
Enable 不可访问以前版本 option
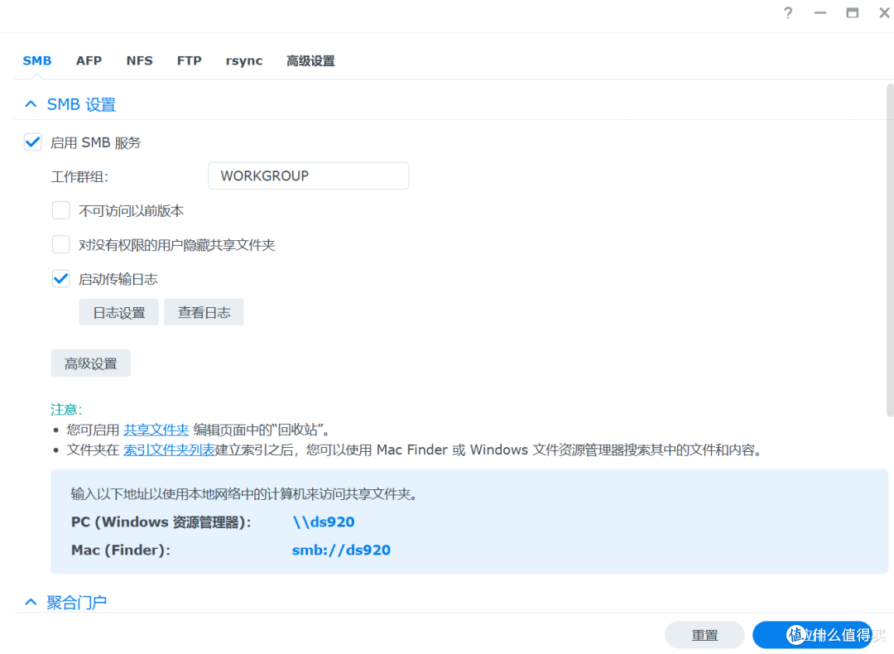pyautogui.click(x=60, y=209)
